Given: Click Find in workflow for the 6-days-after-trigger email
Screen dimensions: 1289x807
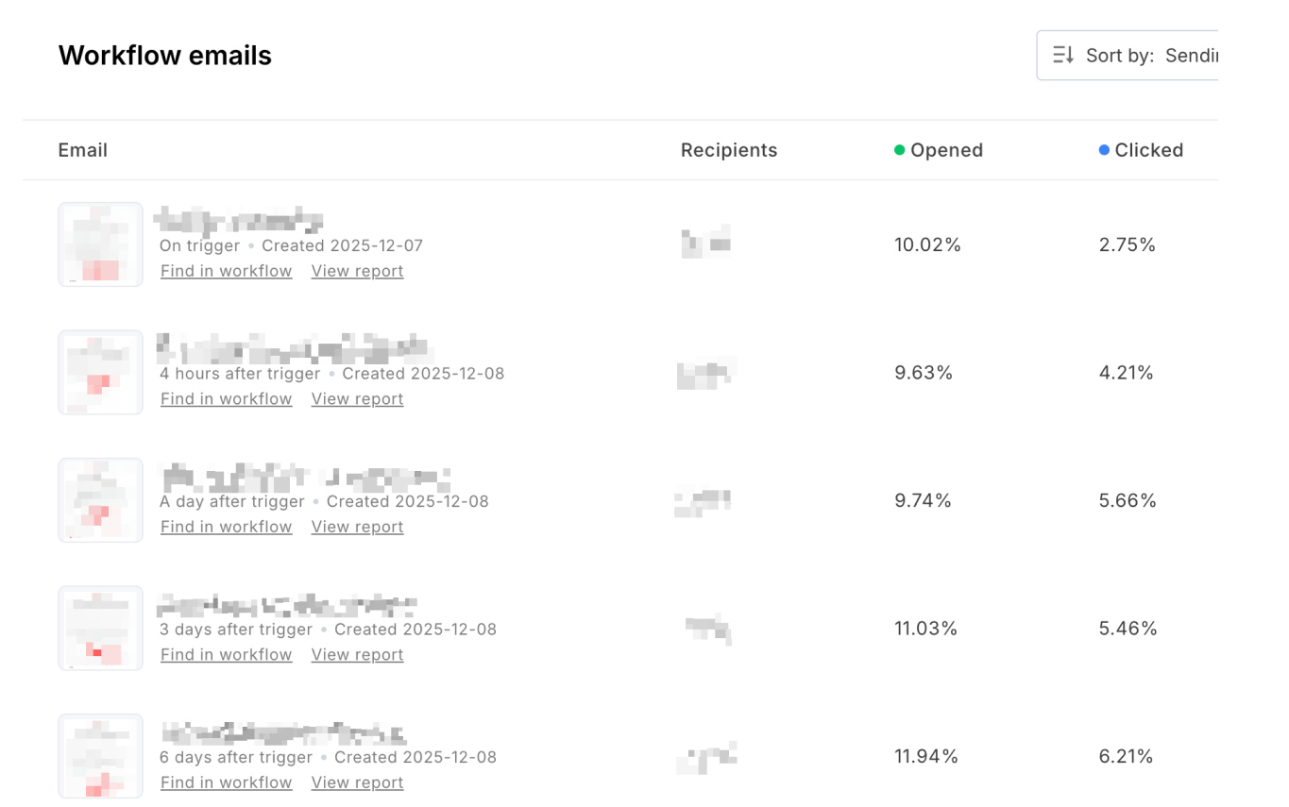Looking at the screenshot, I should pos(226,782).
